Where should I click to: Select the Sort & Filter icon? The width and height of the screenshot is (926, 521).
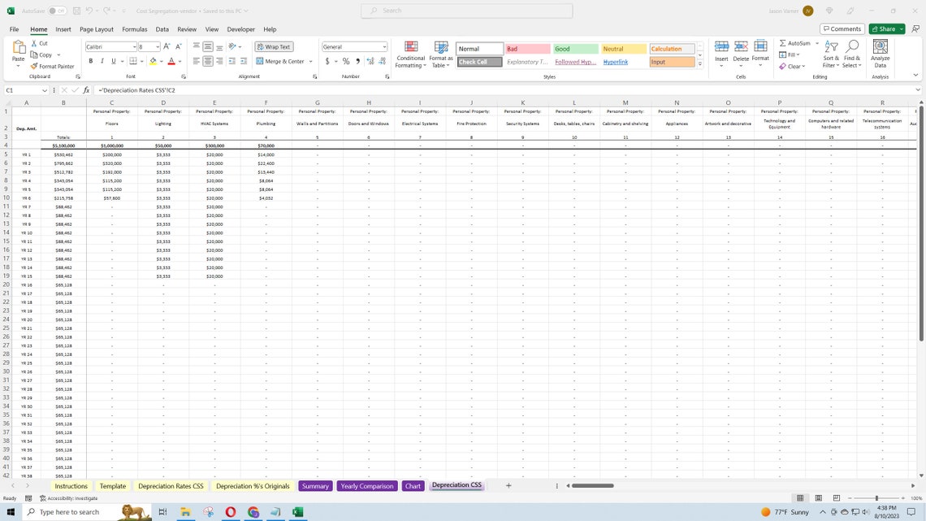[x=830, y=50]
